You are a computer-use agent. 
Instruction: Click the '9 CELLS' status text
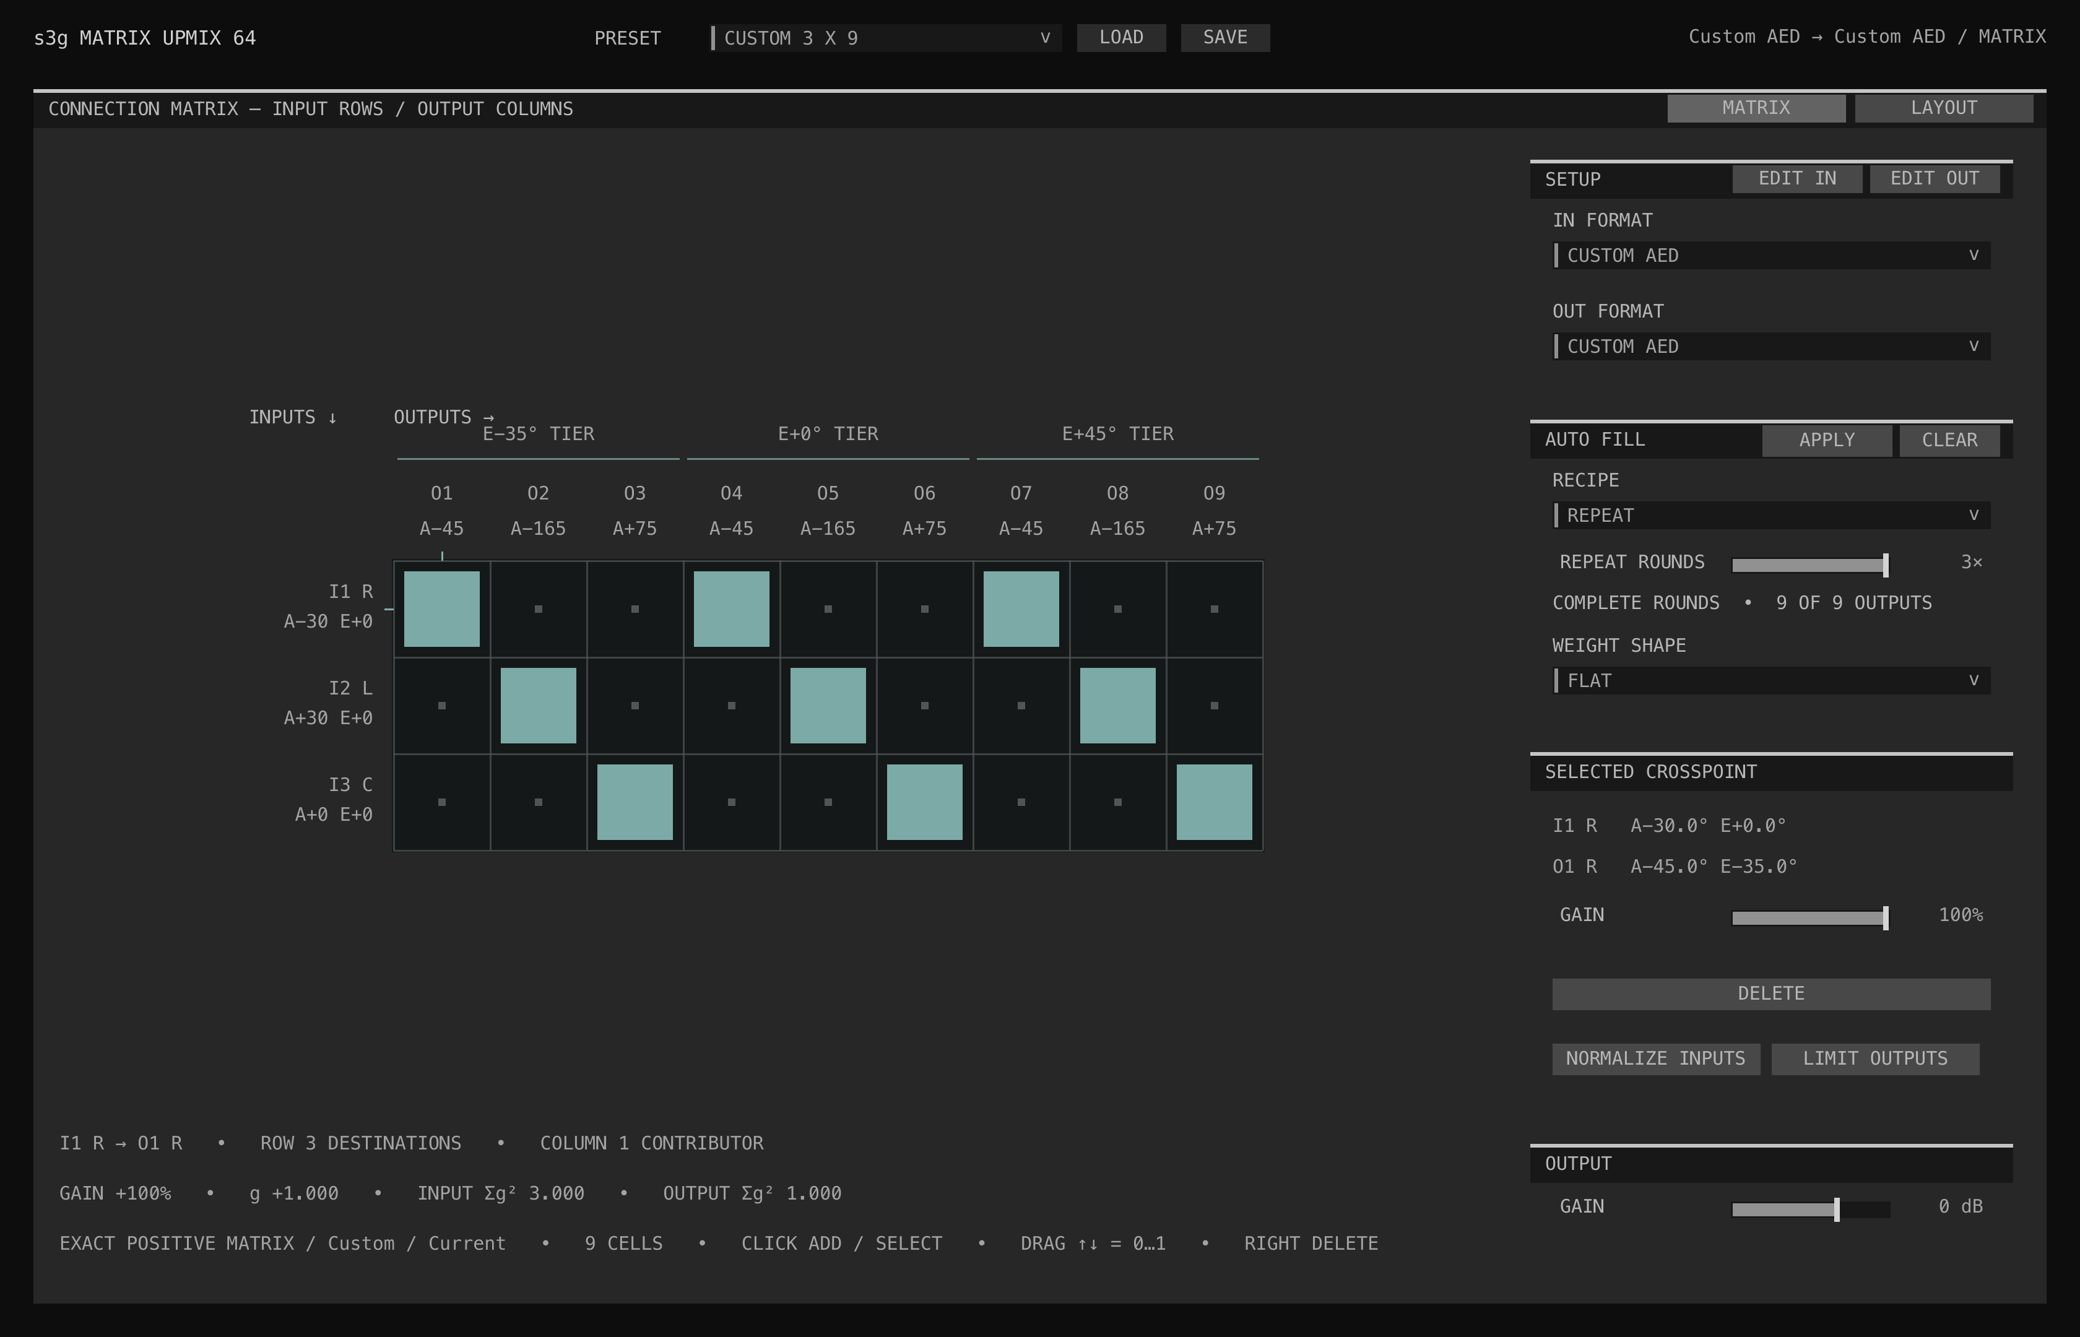coord(623,1244)
